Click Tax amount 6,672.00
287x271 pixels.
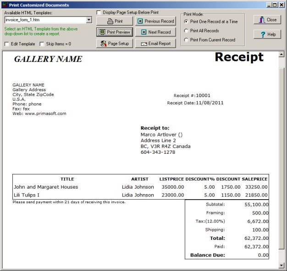pyautogui.click(x=258, y=221)
